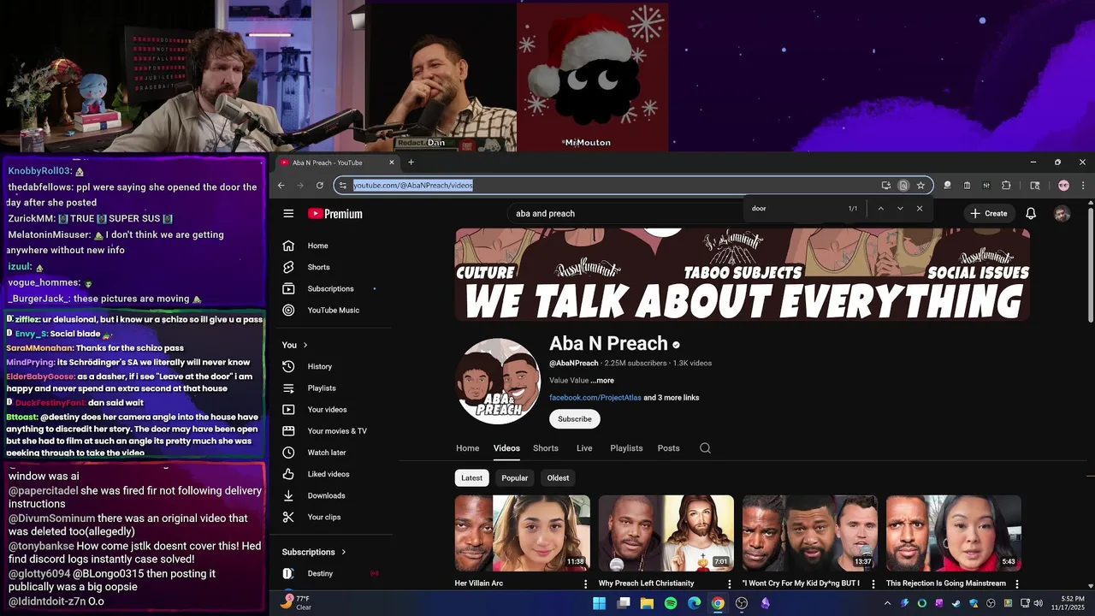Open Chrome three-dot menu
The height and width of the screenshot is (616, 1095).
[x=1083, y=186]
